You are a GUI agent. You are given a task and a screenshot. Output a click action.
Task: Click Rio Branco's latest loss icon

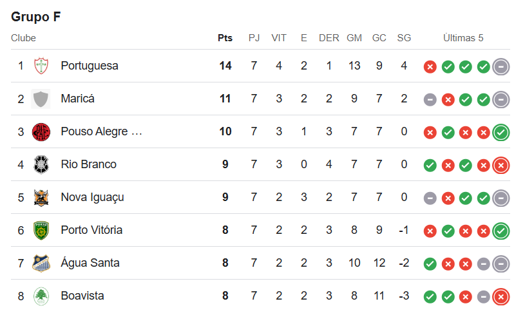pos(501,165)
